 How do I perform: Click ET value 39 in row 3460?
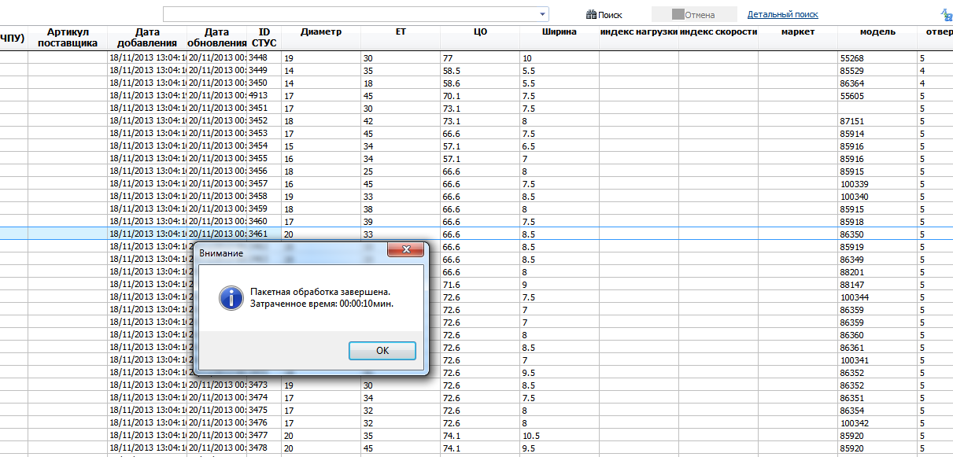point(368,222)
